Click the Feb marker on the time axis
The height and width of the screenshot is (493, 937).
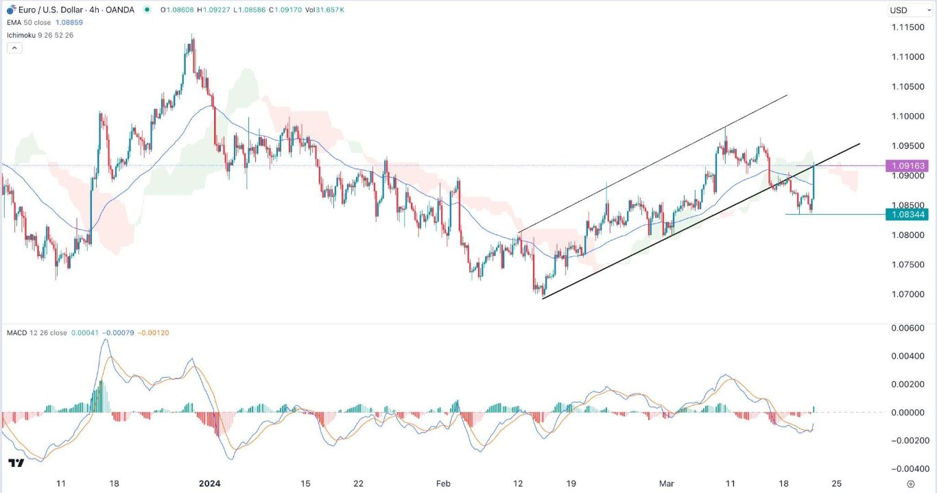(443, 483)
